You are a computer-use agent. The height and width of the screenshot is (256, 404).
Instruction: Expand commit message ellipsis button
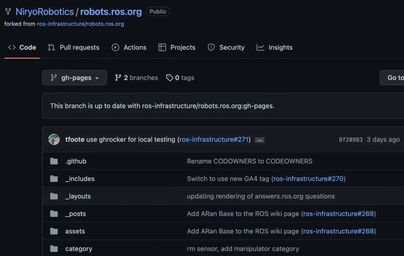click(x=259, y=140)
